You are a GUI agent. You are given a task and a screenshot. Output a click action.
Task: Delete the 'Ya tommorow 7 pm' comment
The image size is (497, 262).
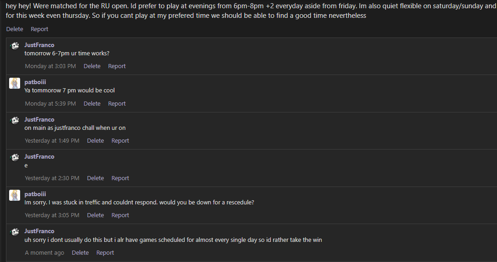coord(92,104)
